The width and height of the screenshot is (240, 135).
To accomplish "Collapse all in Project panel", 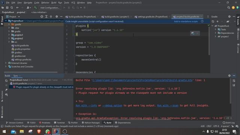I will tap(51, 16).
